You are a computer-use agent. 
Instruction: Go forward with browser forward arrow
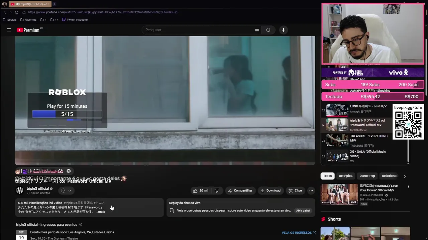pyautogui.click(x=10, y=12)
